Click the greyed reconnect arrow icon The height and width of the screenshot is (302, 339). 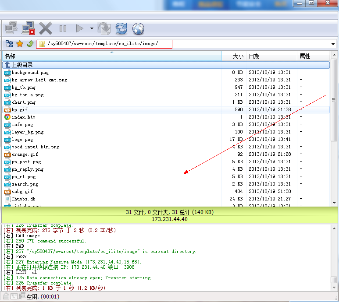click(104, 28)
